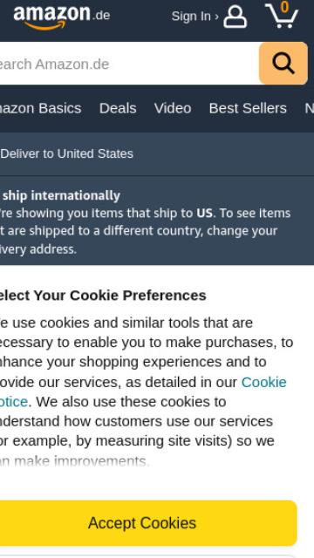Click the Select Your Cookie Preferences heading
The image size is (314, 558).
coord(103,296)
